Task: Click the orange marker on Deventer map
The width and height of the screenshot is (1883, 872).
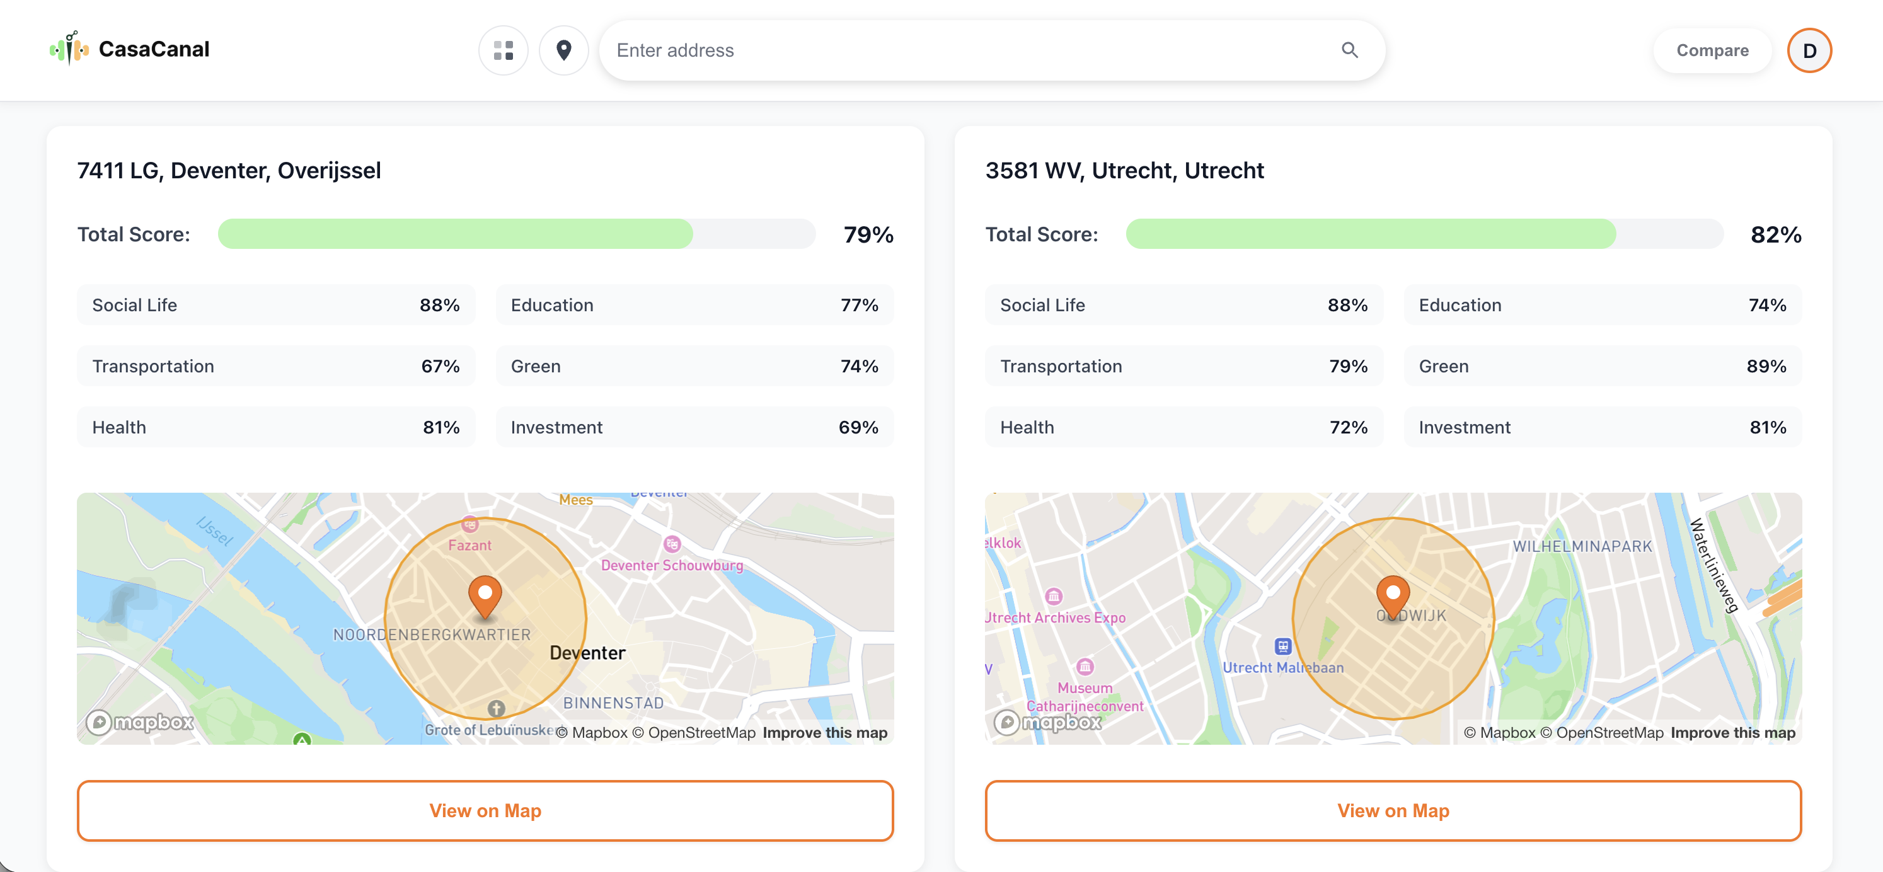Action: (485, 595)
